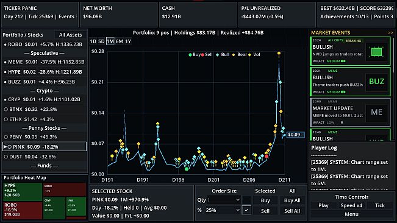Image resolution: width=397 pixels, height=223 pixels.
Task: Expand the Funds section header
Action: [45, 165]
